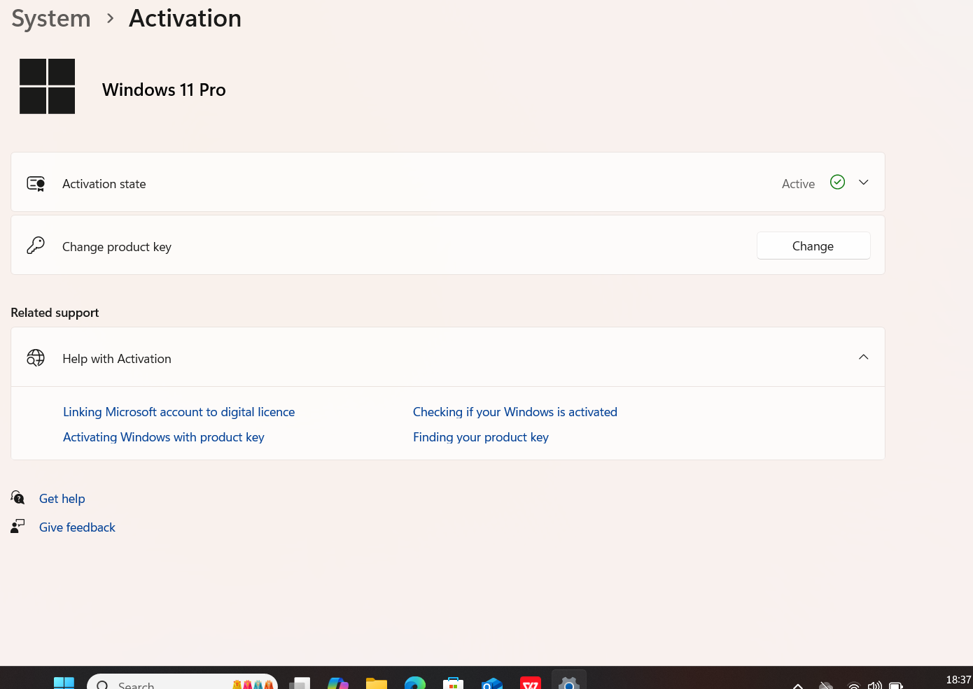This screenshot has width=973, height=689.
Task: Open Checking if your Windows is activated
Action: click(x=514, y=412)
